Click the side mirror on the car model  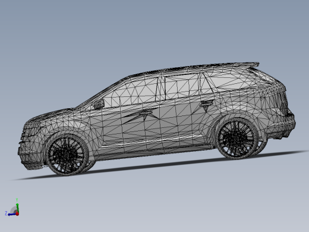[99, 104]
